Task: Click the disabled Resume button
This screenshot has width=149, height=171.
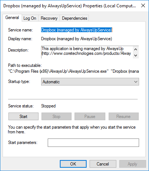Action: point(124,117)
